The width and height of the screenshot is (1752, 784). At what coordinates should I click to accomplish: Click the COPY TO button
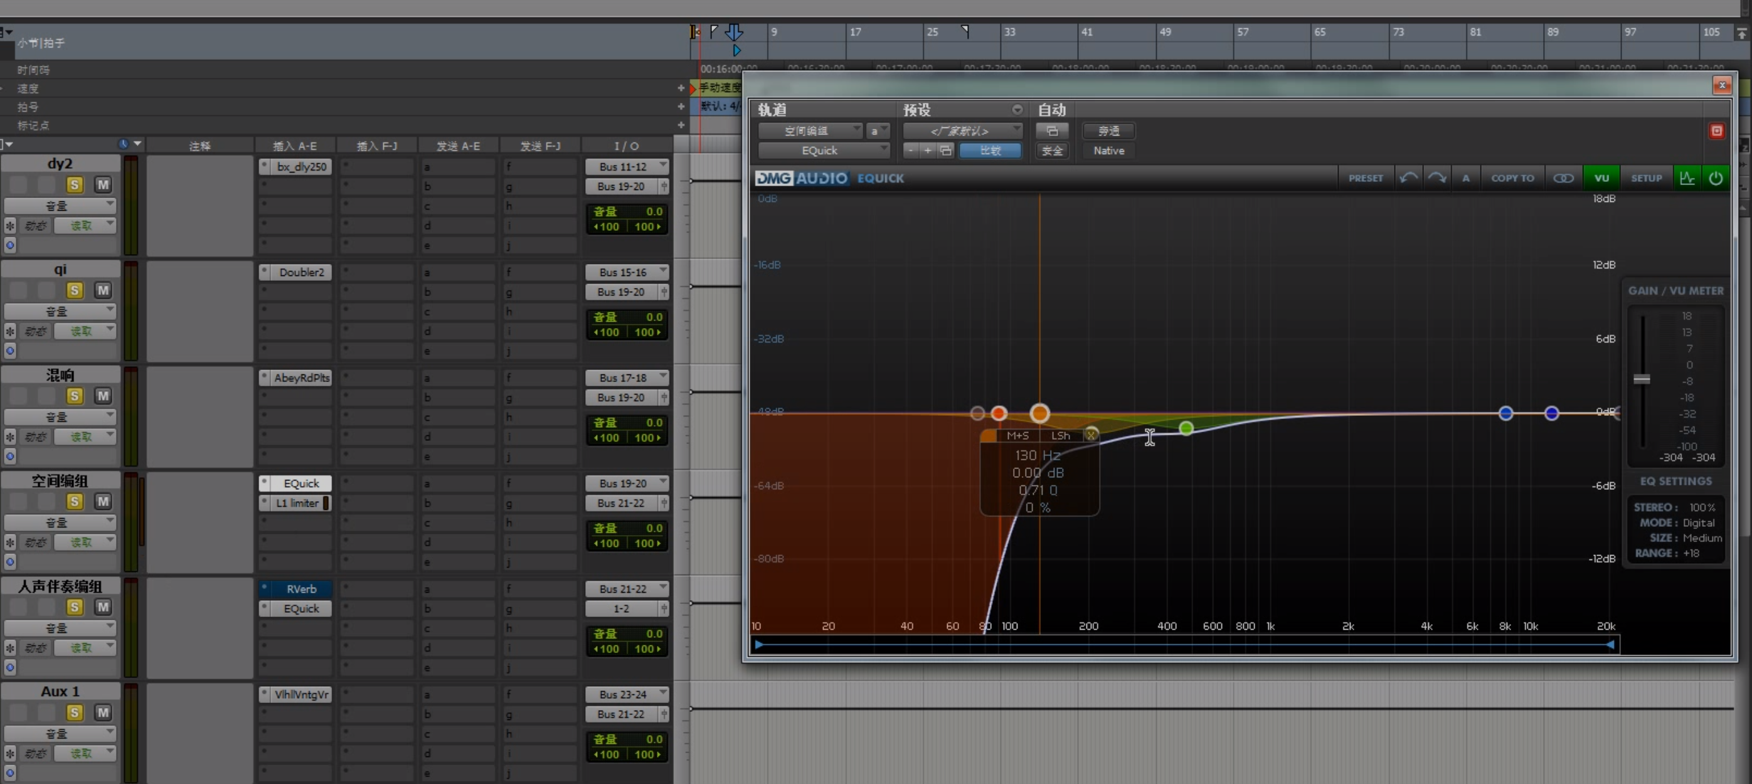(x=1512, y=178)
